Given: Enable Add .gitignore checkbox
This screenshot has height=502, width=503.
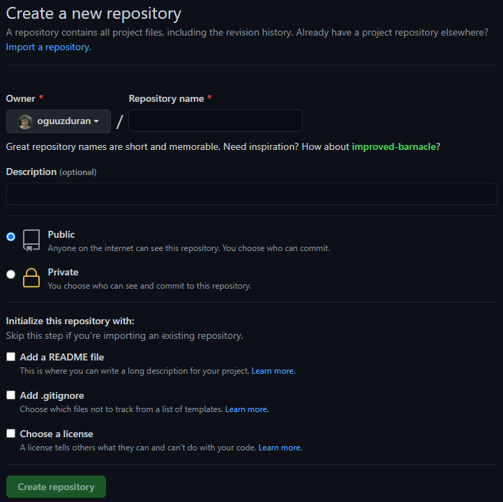Looking at the screenshot, I should pyautogui.click(x=11, y=395).
